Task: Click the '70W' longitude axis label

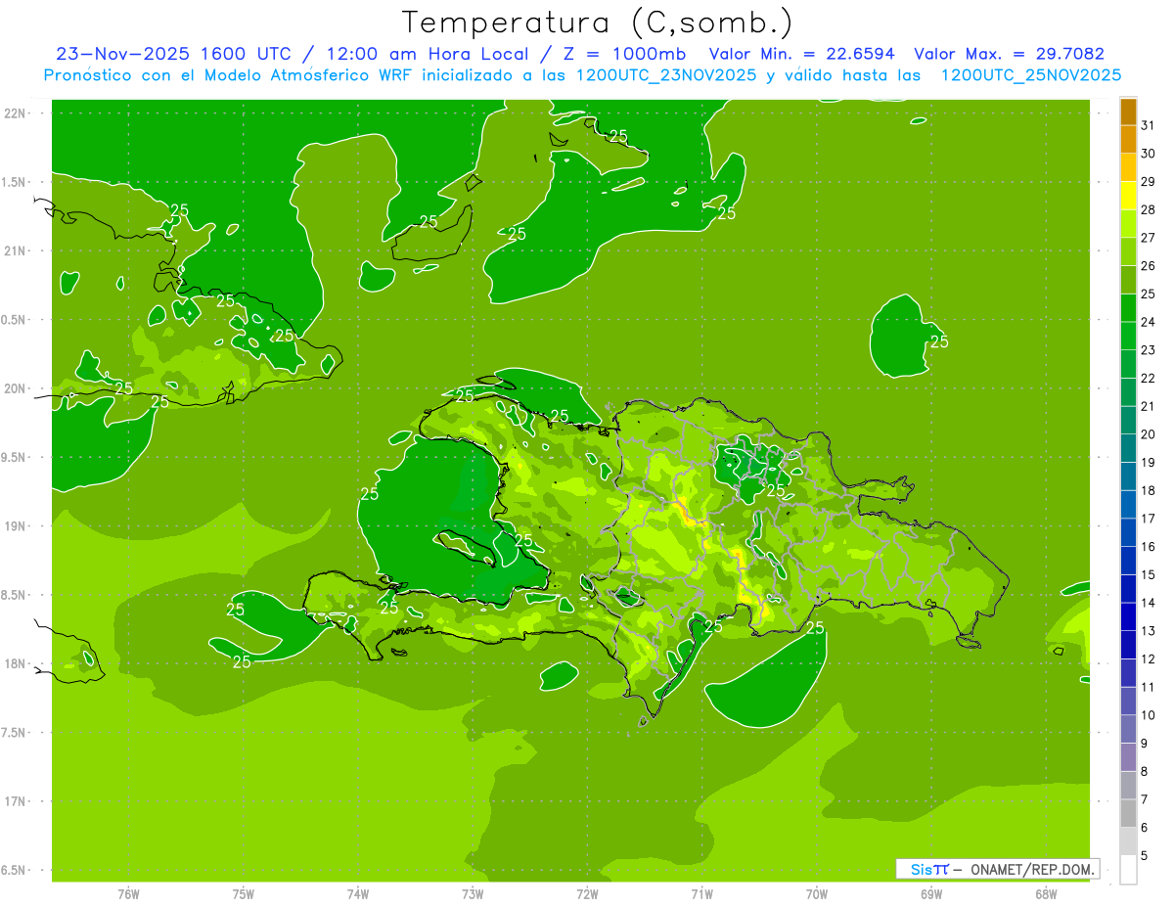Action: (x=817, y=894)
